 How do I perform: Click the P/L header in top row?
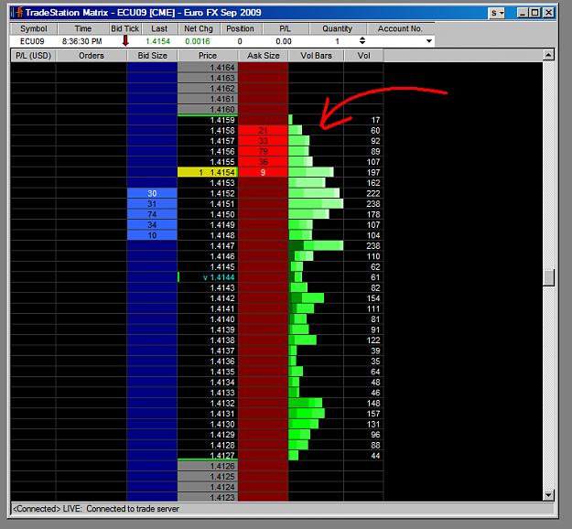pos(286,28)
